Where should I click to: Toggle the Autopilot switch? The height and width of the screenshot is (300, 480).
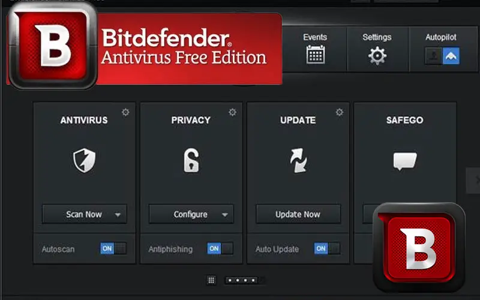[442, 55]
